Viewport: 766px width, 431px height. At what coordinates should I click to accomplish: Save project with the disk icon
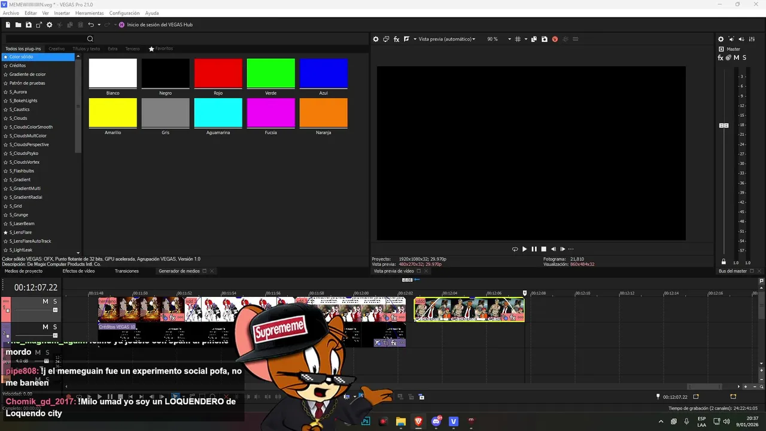29,25
